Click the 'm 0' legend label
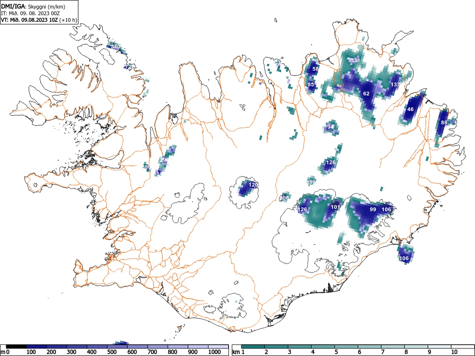Image resolution: width=475 pixels, height=356 pixels. point(5,352)
